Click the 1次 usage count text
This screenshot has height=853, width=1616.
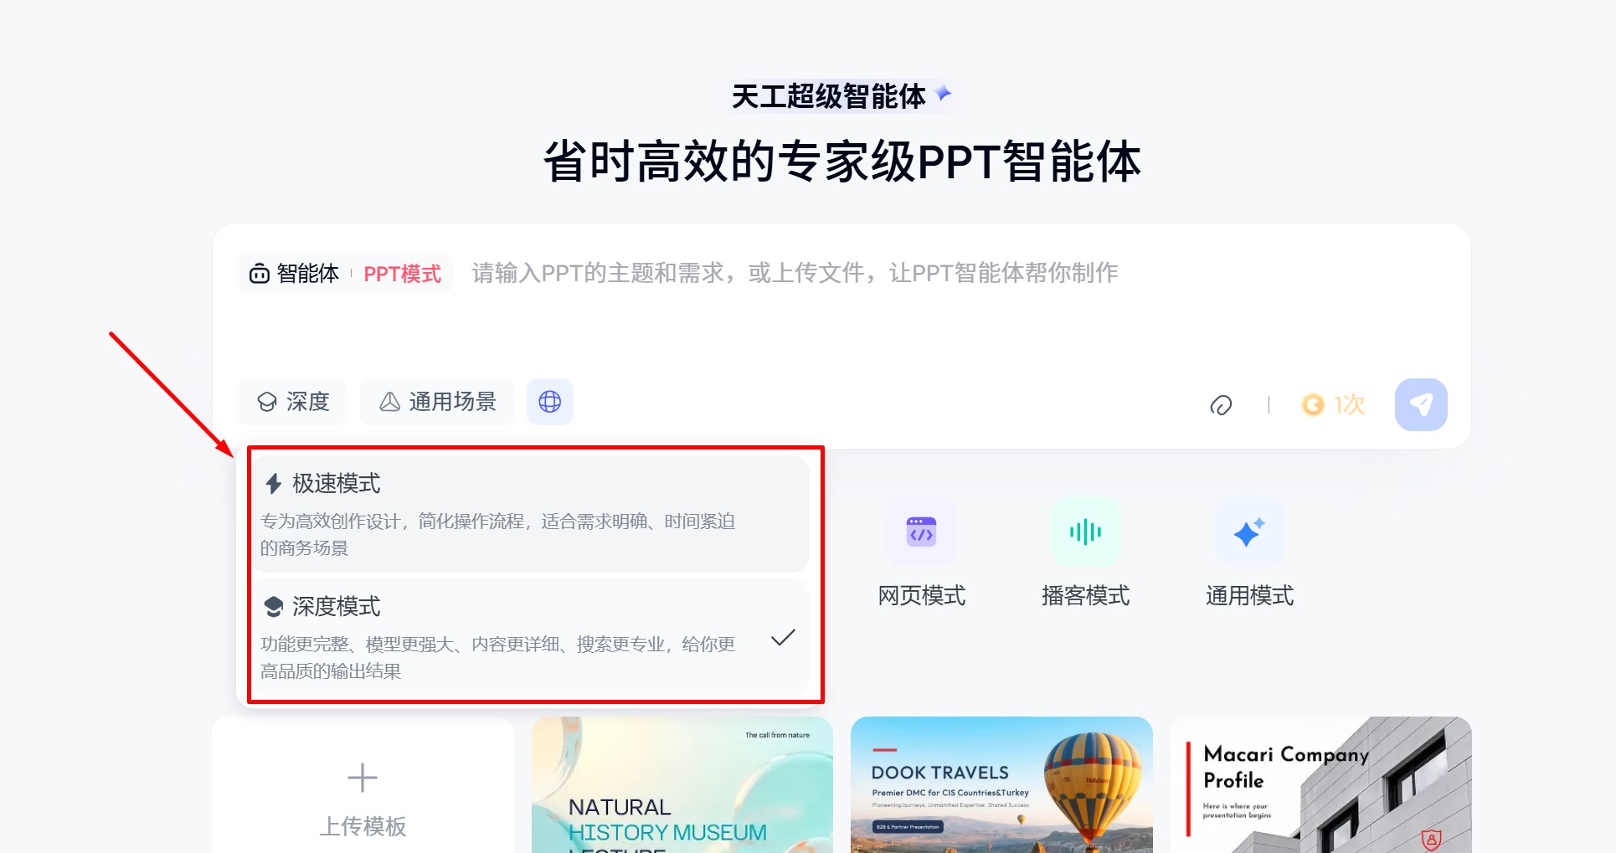pos(1349,405)
